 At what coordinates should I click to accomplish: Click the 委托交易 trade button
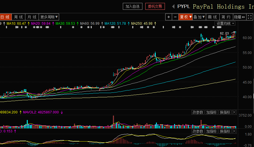coord(155,6)
